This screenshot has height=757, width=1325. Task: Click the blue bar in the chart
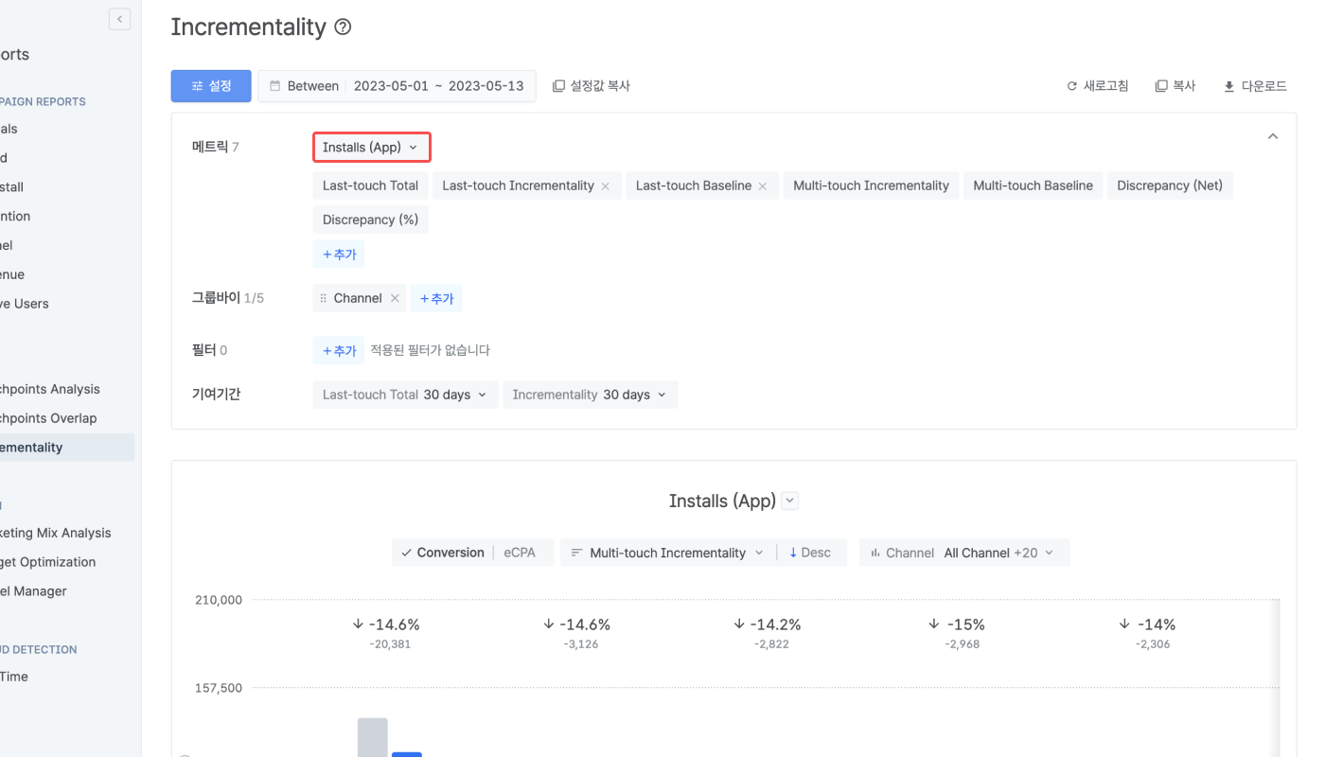(x=406, y=754)
